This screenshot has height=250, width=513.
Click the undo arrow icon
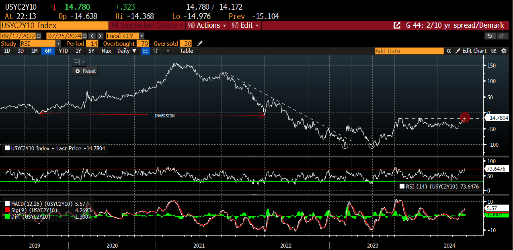coord(489,36)
